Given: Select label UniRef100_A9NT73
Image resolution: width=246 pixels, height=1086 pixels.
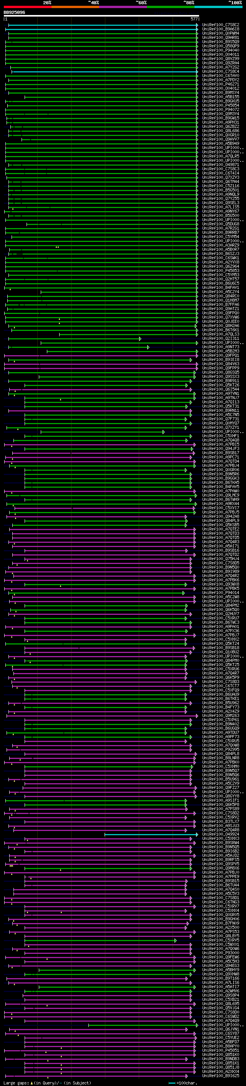Looking at the screenshot, I should pos(221,347).
